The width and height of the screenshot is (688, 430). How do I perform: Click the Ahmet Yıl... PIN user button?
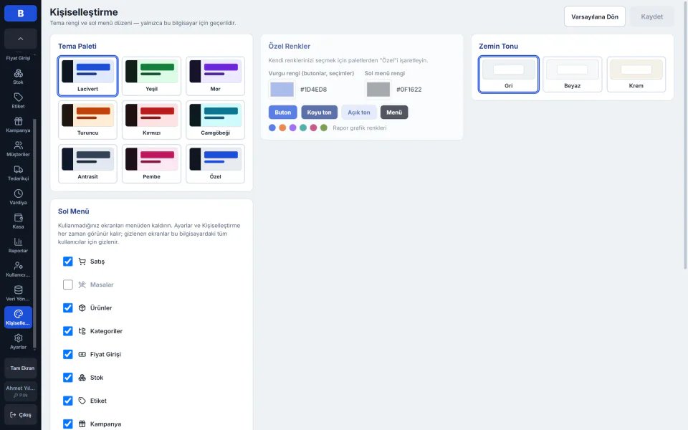21,391
